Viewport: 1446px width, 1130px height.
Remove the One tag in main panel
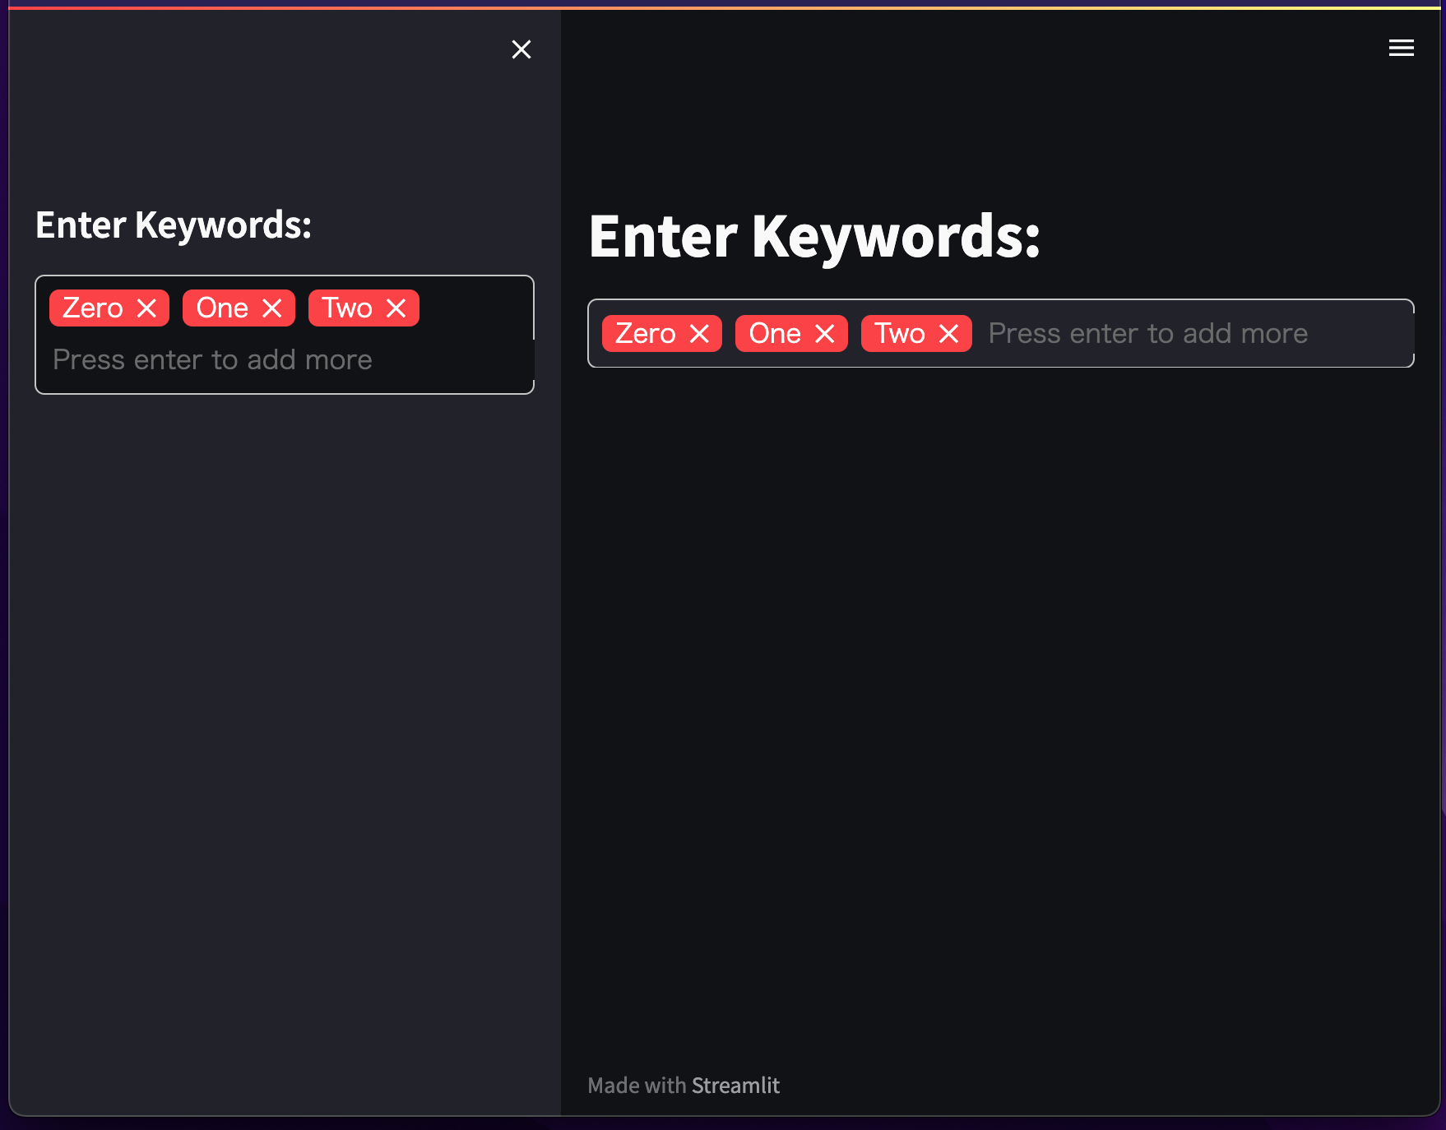click(825, 334)
